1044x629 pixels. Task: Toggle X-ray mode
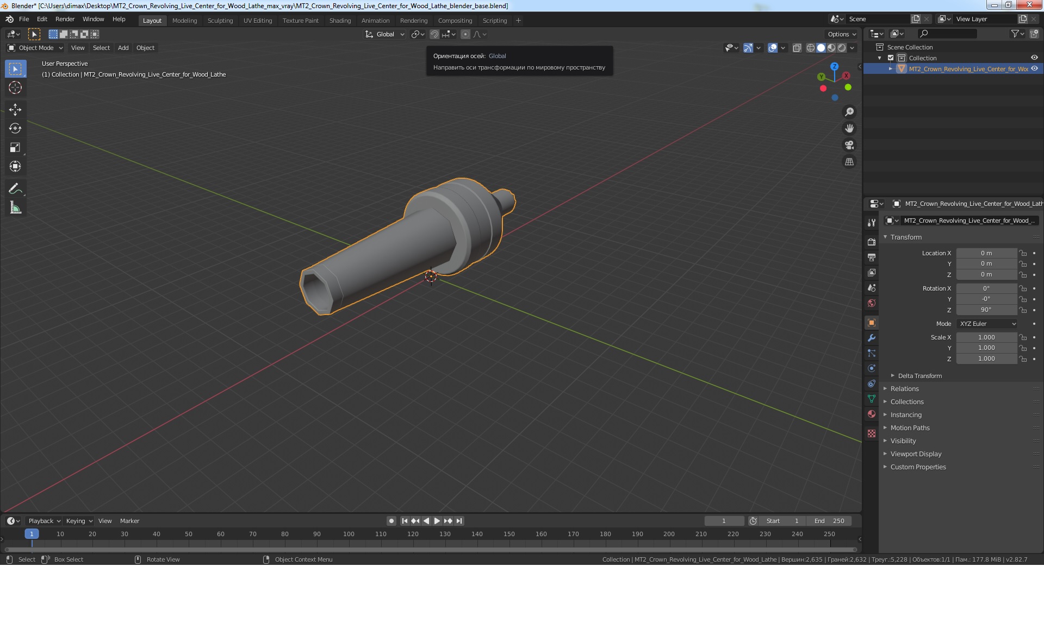797,48
